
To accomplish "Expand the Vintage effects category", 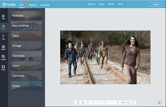I will click(26, 46).
